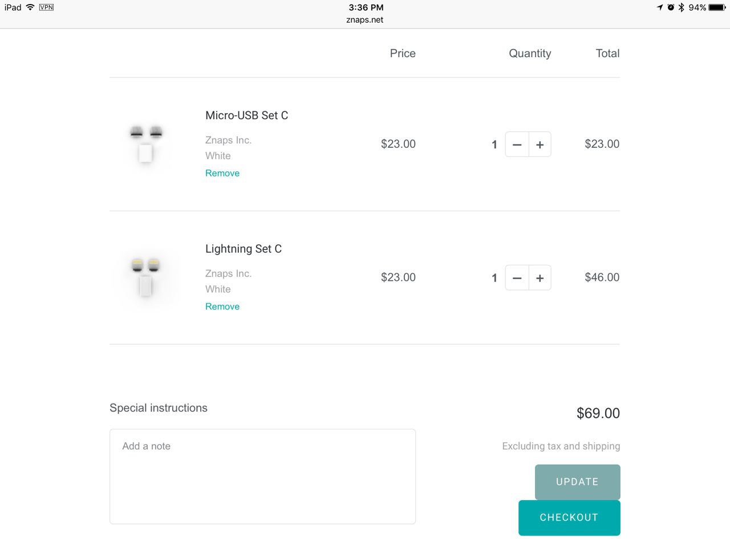
Task: Proceed with the CHECKOUT button
Action: pos(569,518)
